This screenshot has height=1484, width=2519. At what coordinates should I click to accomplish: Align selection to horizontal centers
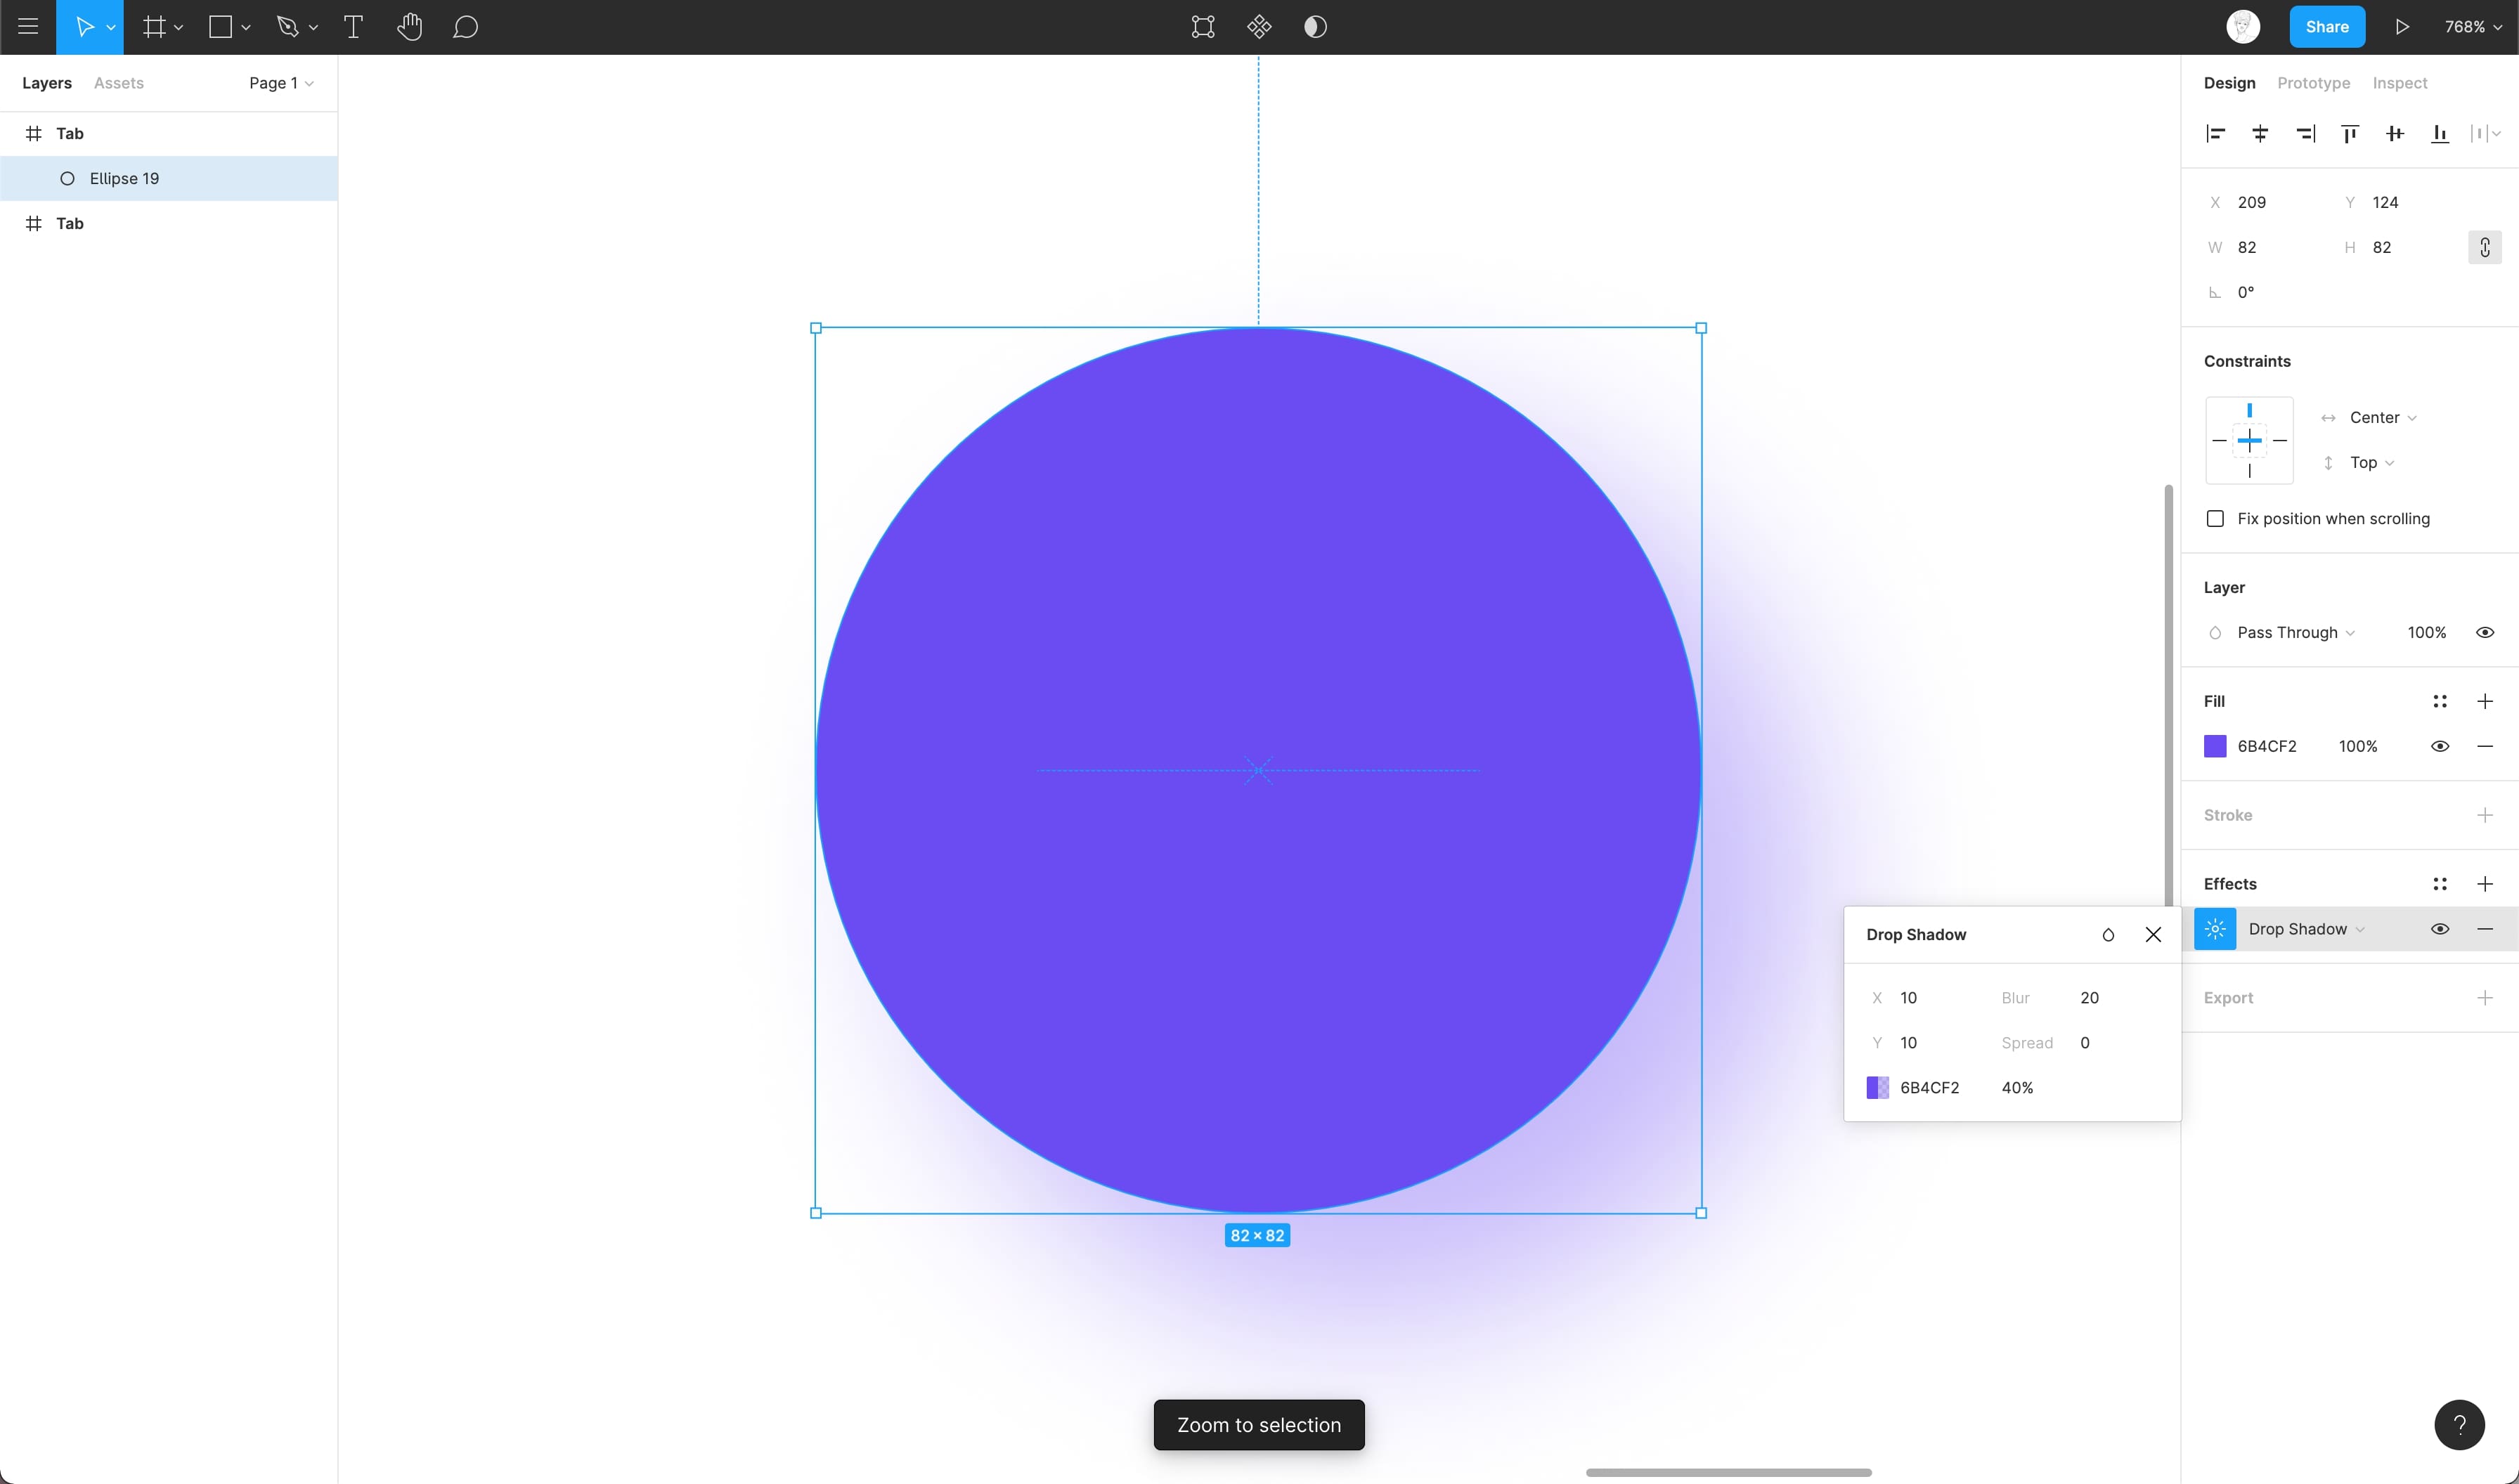(x=2260, y=133)
